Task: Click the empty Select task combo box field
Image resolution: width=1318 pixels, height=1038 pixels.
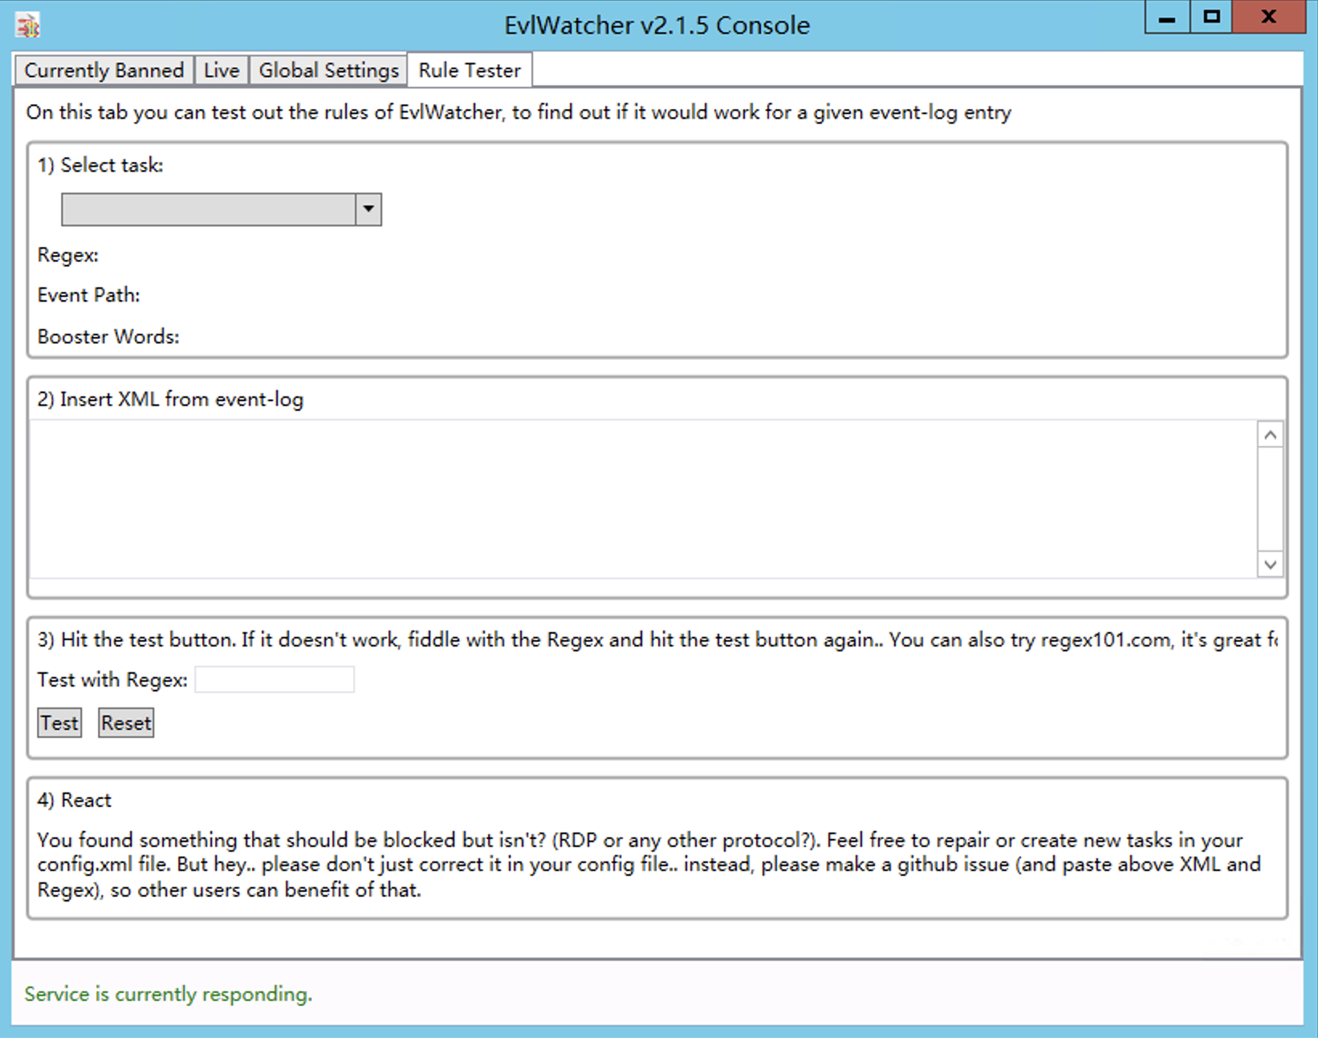Action: (x=209, y=209)
